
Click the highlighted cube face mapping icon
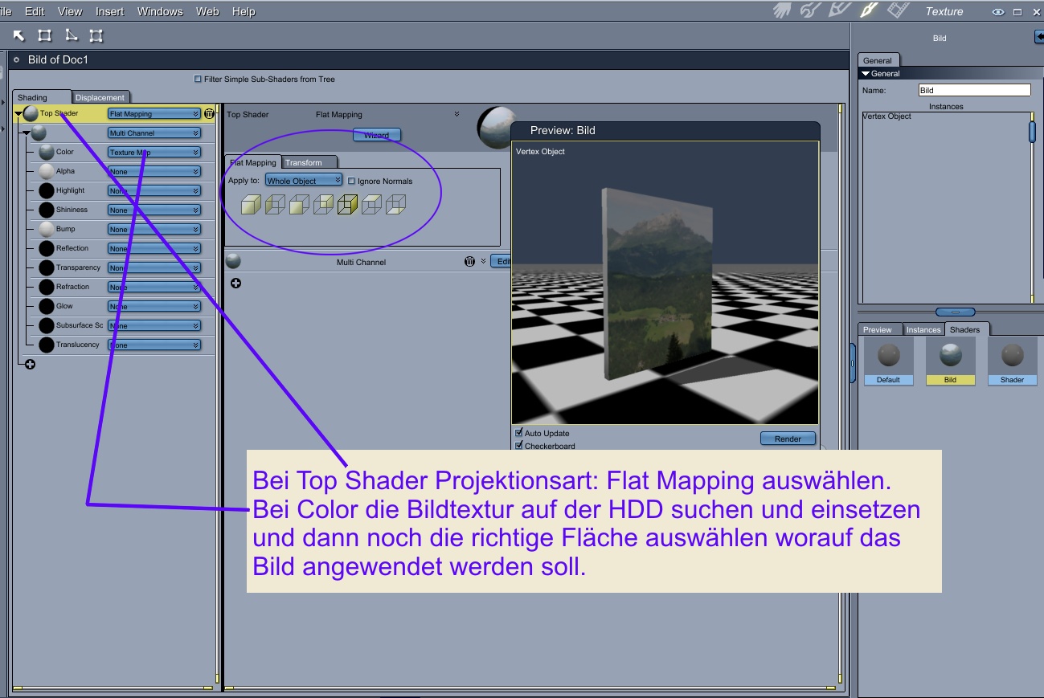point(347,206)
